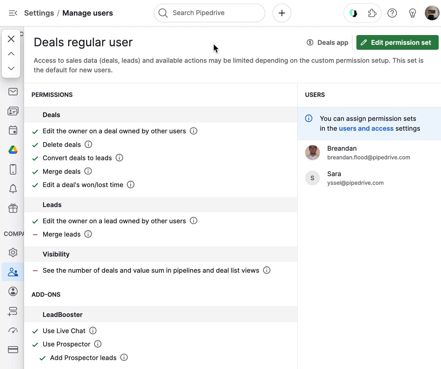
Task: Open the usage gauge sidebar icon
Action: [x=13, y=330]
